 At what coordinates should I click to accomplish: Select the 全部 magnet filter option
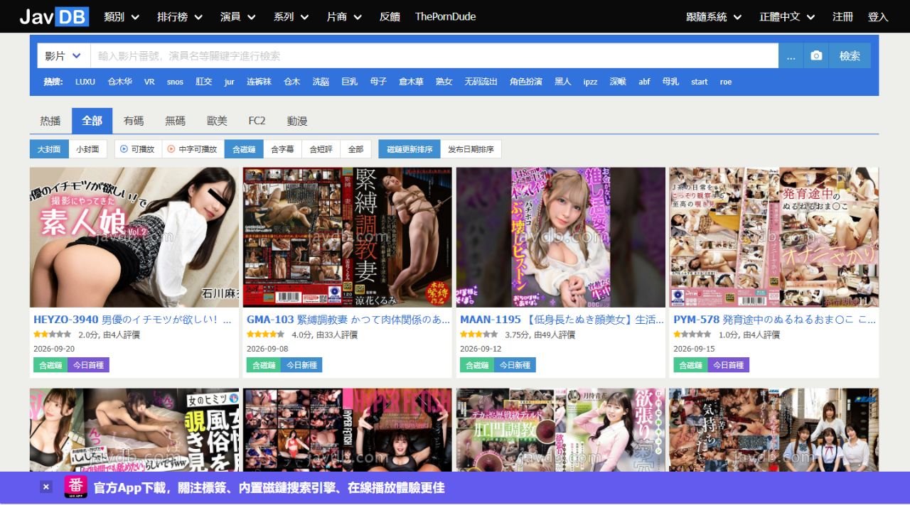tap(355, 149)
